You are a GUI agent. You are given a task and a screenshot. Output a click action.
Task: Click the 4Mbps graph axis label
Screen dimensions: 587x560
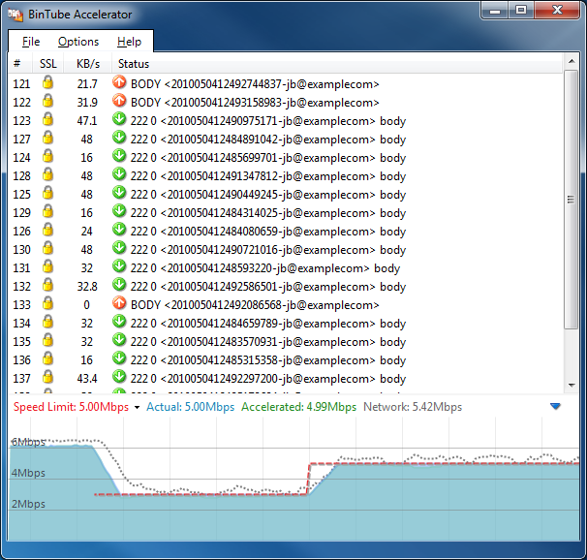tap(28, 473)
